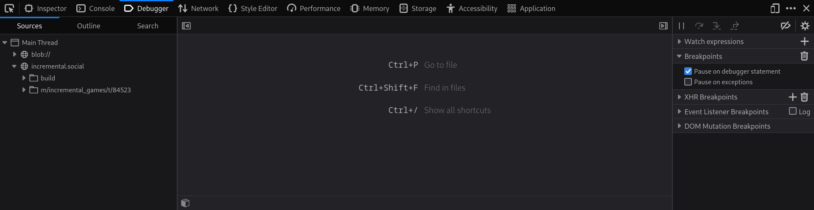Open debugger settings gear
The height and width of the screenshot is (210, 814).
(x=805, y=26)
